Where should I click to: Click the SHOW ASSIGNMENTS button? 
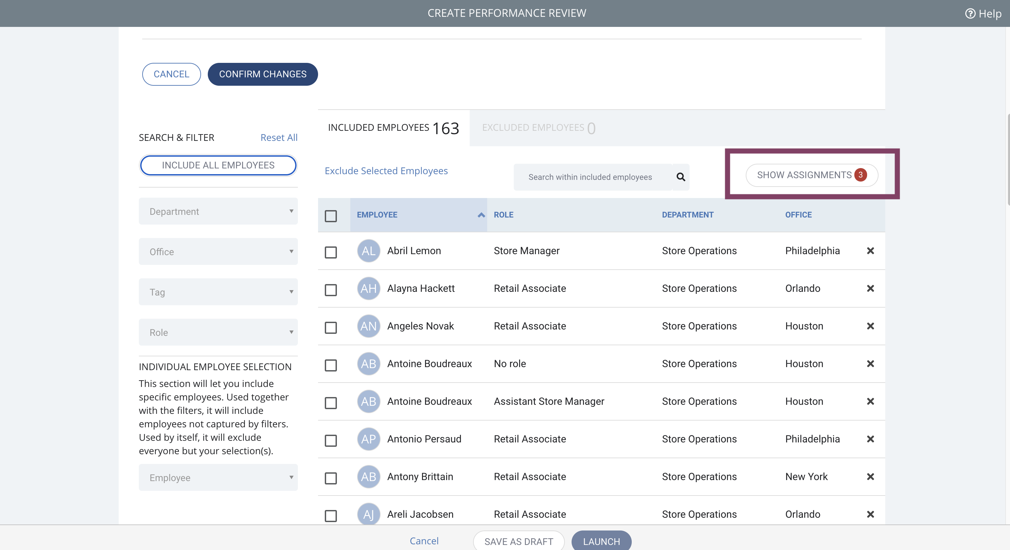[812, 175]
